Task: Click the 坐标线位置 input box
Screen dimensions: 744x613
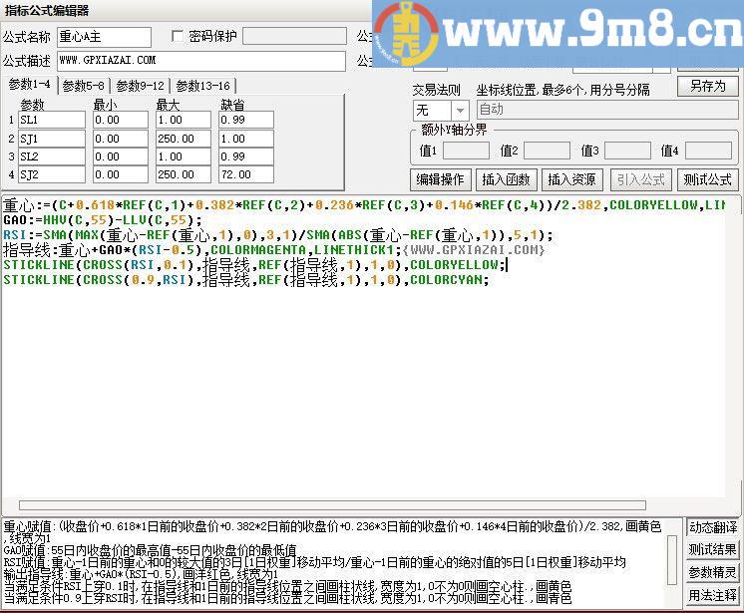Action: pyautogui.click(x=604, y=110)
